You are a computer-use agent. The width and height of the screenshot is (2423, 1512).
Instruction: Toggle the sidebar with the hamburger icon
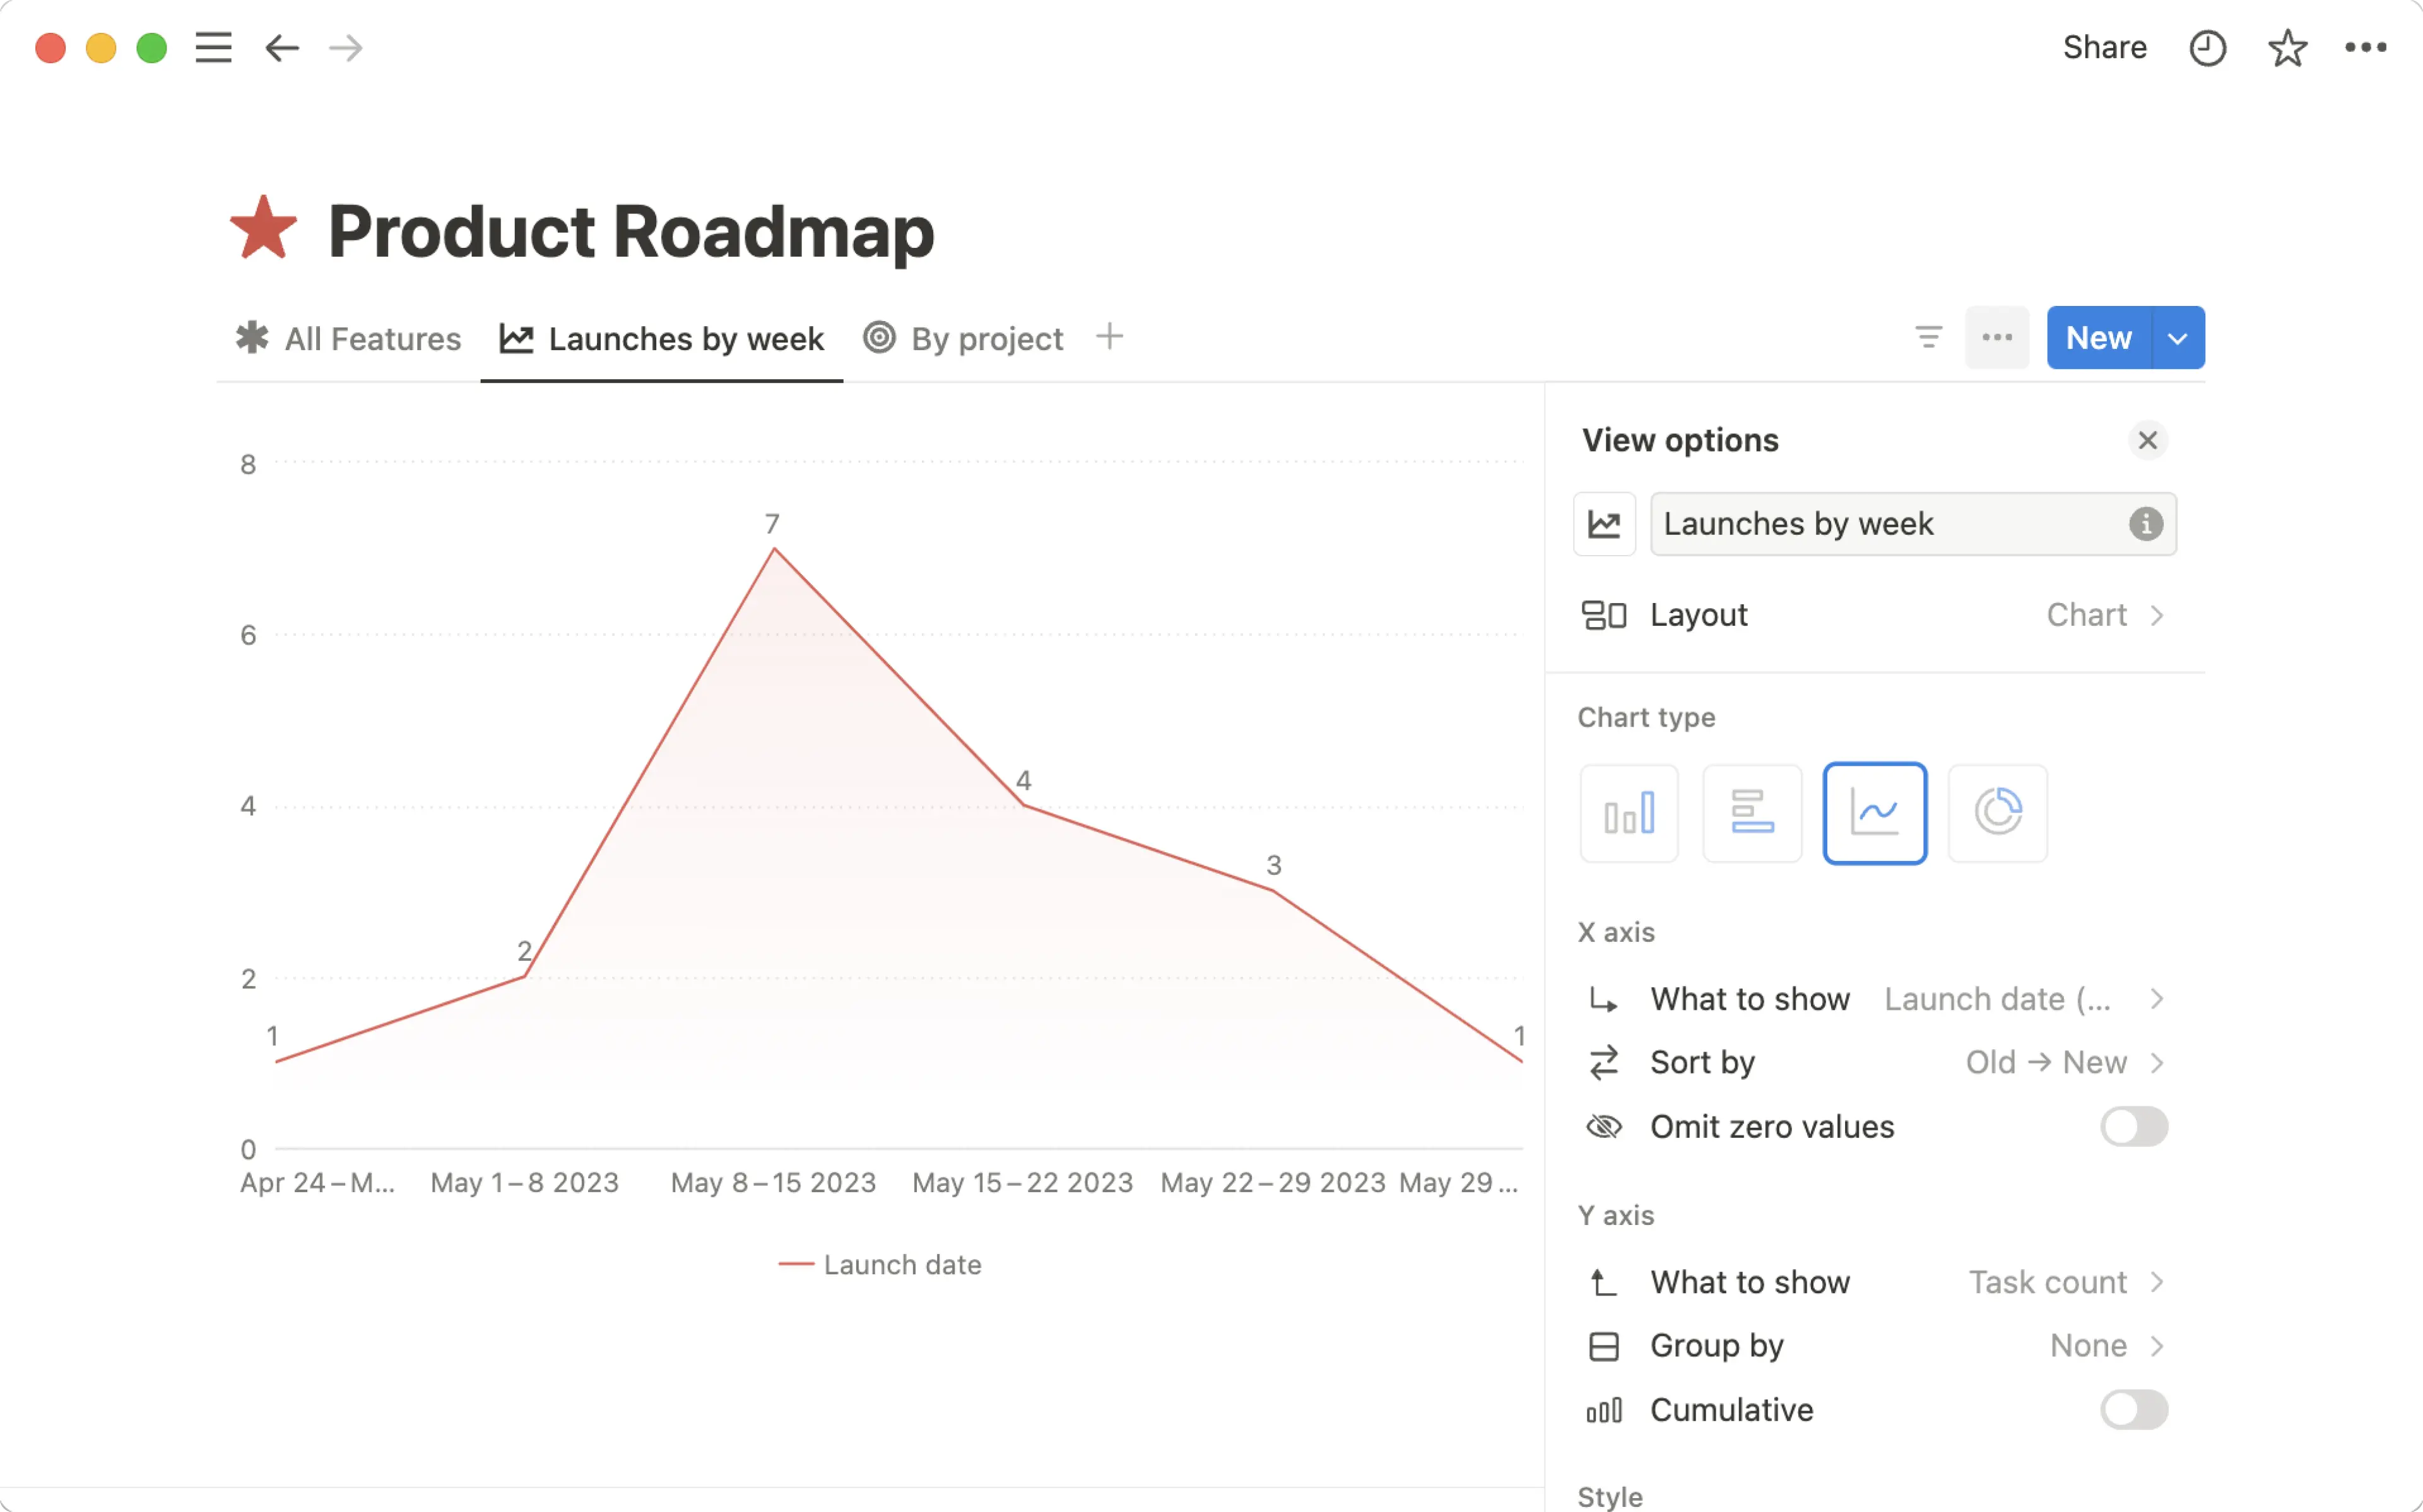coord(213,47)
